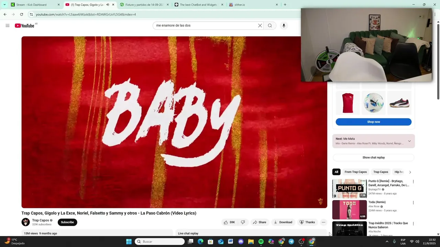440x247 pixels.
Task: Click Show chat replay
Action: (373, 157)
